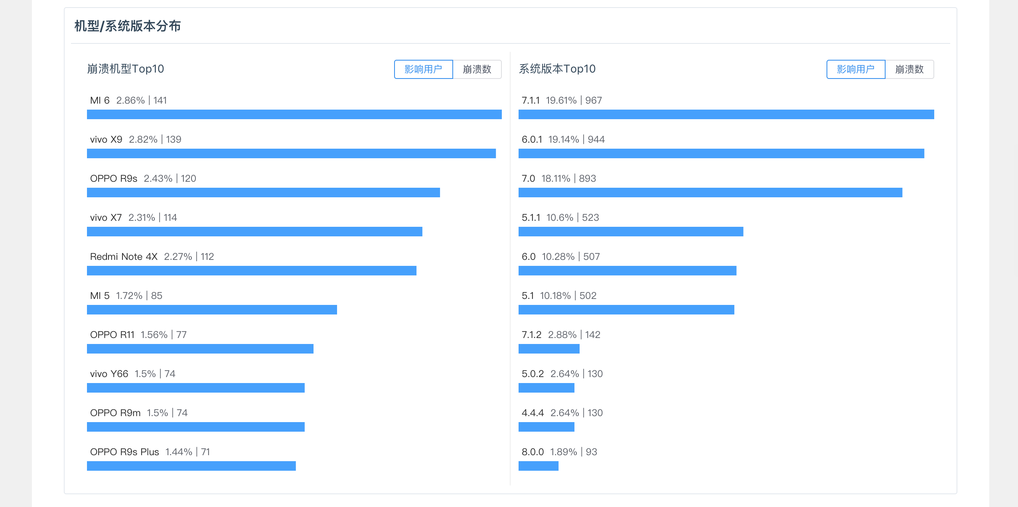This screenshot has height=507, width=1018.
Task: Click the 机型/系统版本分布 panel heading
Action: (128, 26)
